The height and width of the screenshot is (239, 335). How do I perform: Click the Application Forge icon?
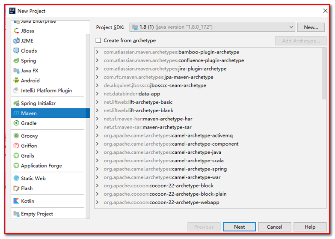coord(16,166)
